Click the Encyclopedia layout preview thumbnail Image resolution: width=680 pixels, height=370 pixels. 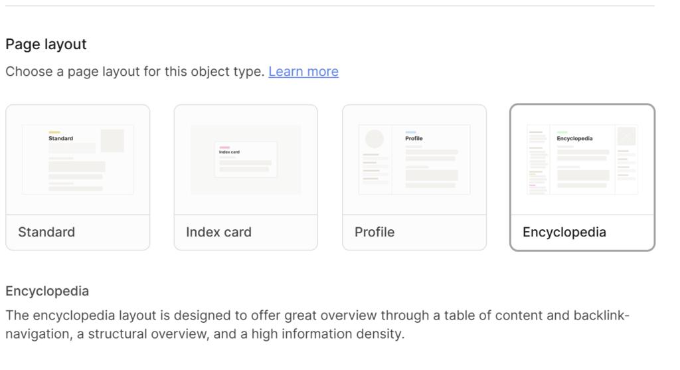(x=582, y=159)
